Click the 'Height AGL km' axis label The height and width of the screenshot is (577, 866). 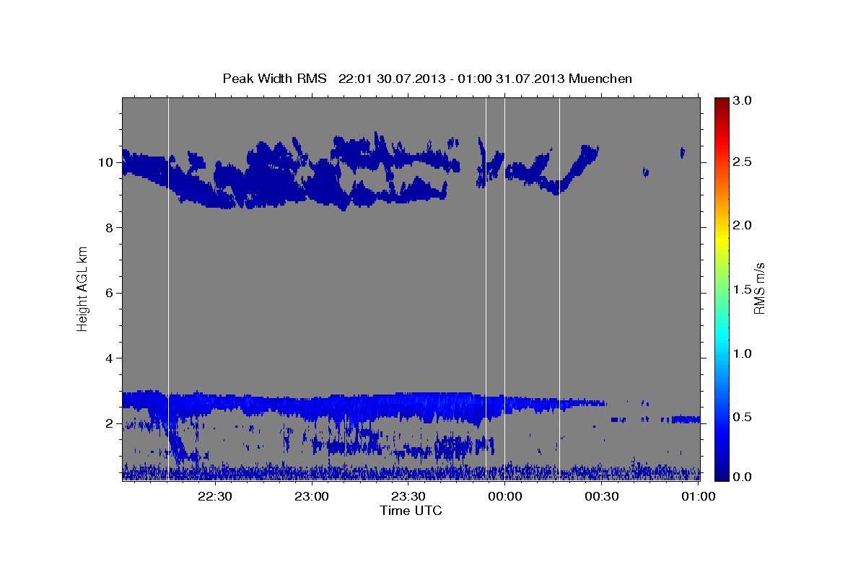pyautogui.click(x=83, y=288)
